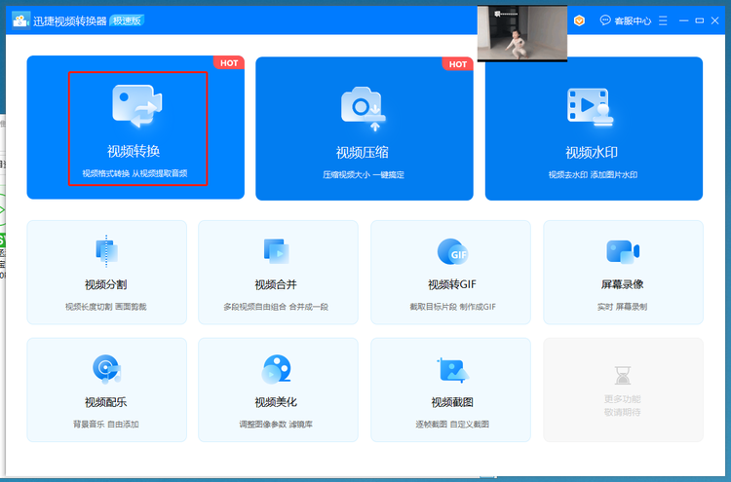Click the 更多功能 hourglass icon
The width and height of the screenshot is (731, 482).
[x=623, y=375]
